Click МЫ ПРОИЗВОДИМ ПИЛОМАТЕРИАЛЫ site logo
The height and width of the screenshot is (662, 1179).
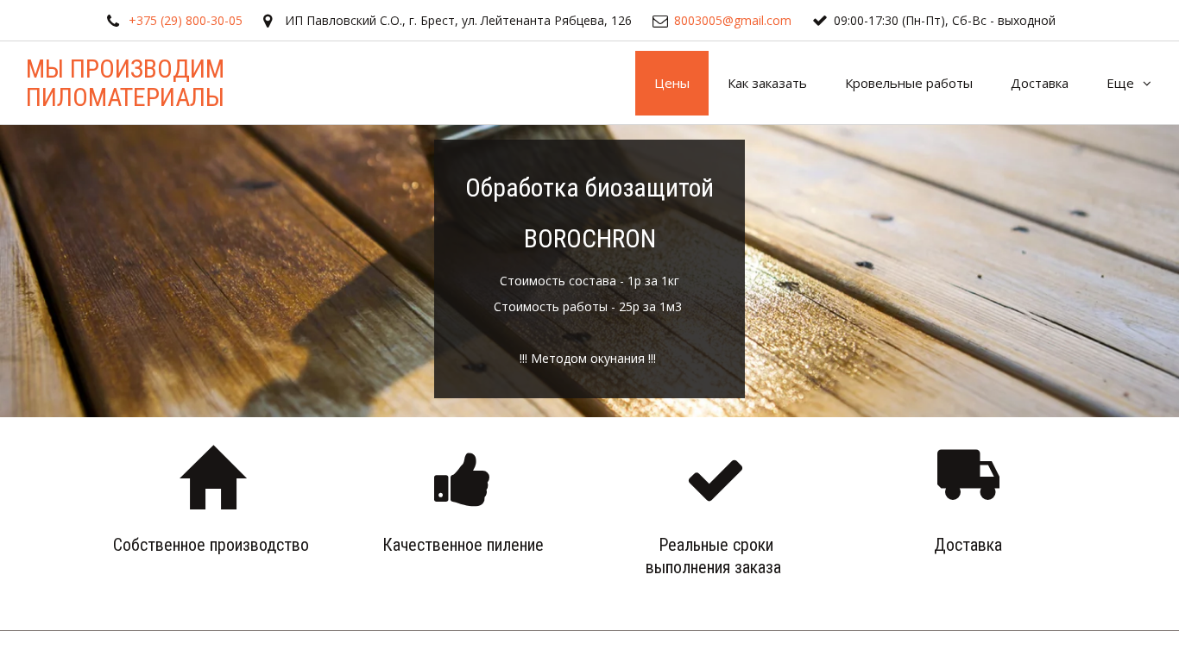tap(125, 83)
